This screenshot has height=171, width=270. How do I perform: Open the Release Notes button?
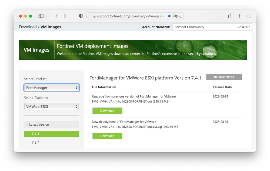point(224,77)
